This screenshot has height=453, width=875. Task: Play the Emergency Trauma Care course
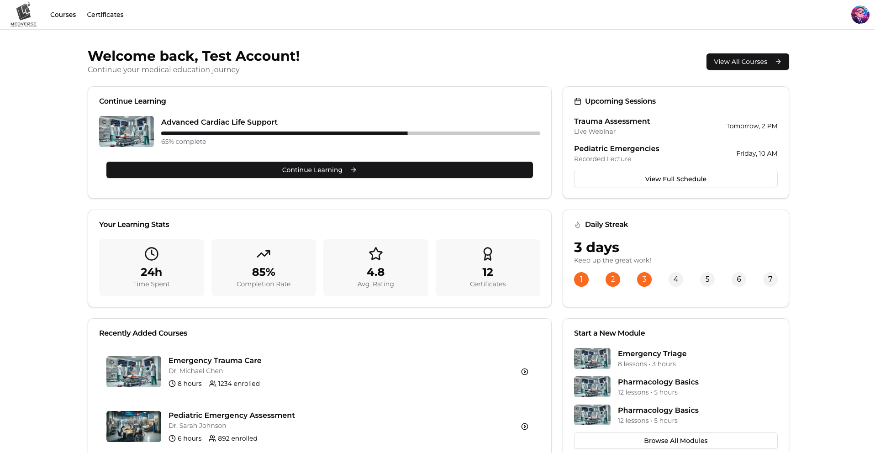point(525,372)
